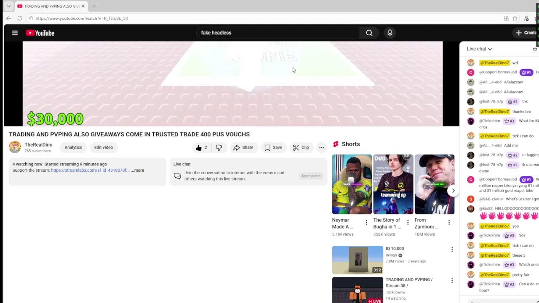Click the video title TRADING AND PVPING ALSO GIVEAWAYS
The height and width of the screenshot is (303, 539).
(x=129, y=134)
